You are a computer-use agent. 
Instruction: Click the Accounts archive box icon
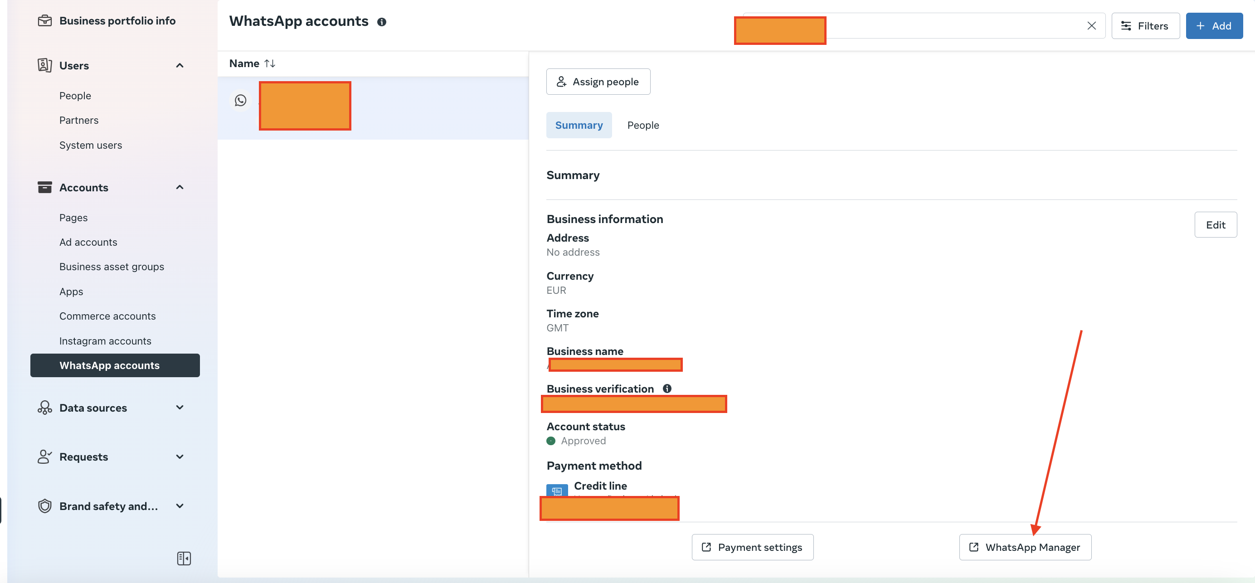click(45, 188)
